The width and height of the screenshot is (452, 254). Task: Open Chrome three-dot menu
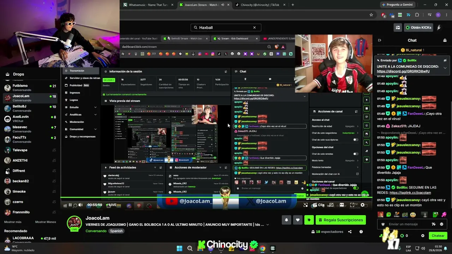tap(446, 15)
